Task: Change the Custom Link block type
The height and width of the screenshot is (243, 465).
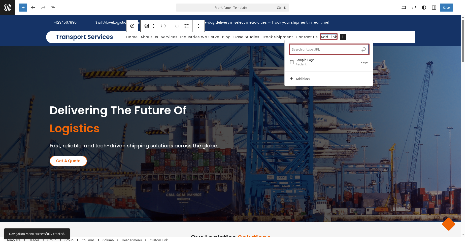Action: click(x=147, y=26)
